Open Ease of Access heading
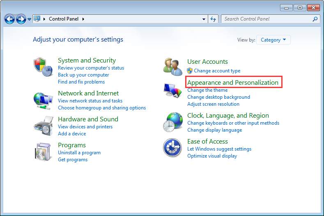The image size is (324, 216). tap(207, 142)
